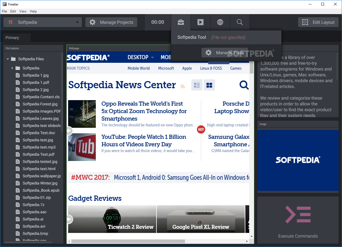Select the file Softpedia.ai
Viewport: 342px width, 247px height.
pos(33,219)
